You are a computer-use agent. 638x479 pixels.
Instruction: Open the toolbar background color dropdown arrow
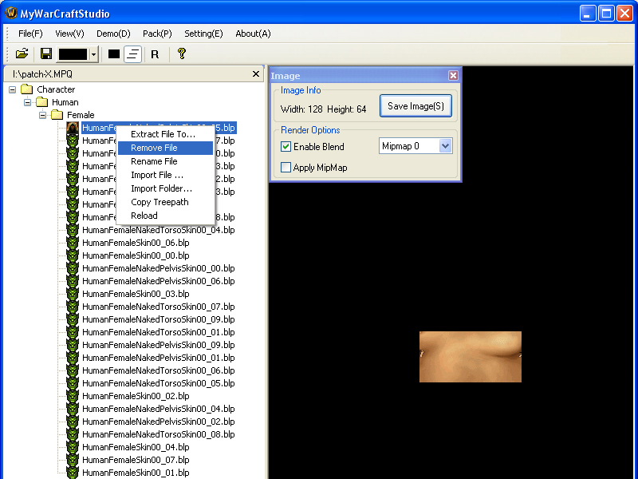pos(93,54)
